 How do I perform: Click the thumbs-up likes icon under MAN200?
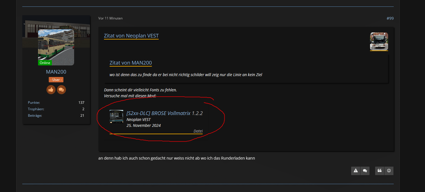coord(51,90)
